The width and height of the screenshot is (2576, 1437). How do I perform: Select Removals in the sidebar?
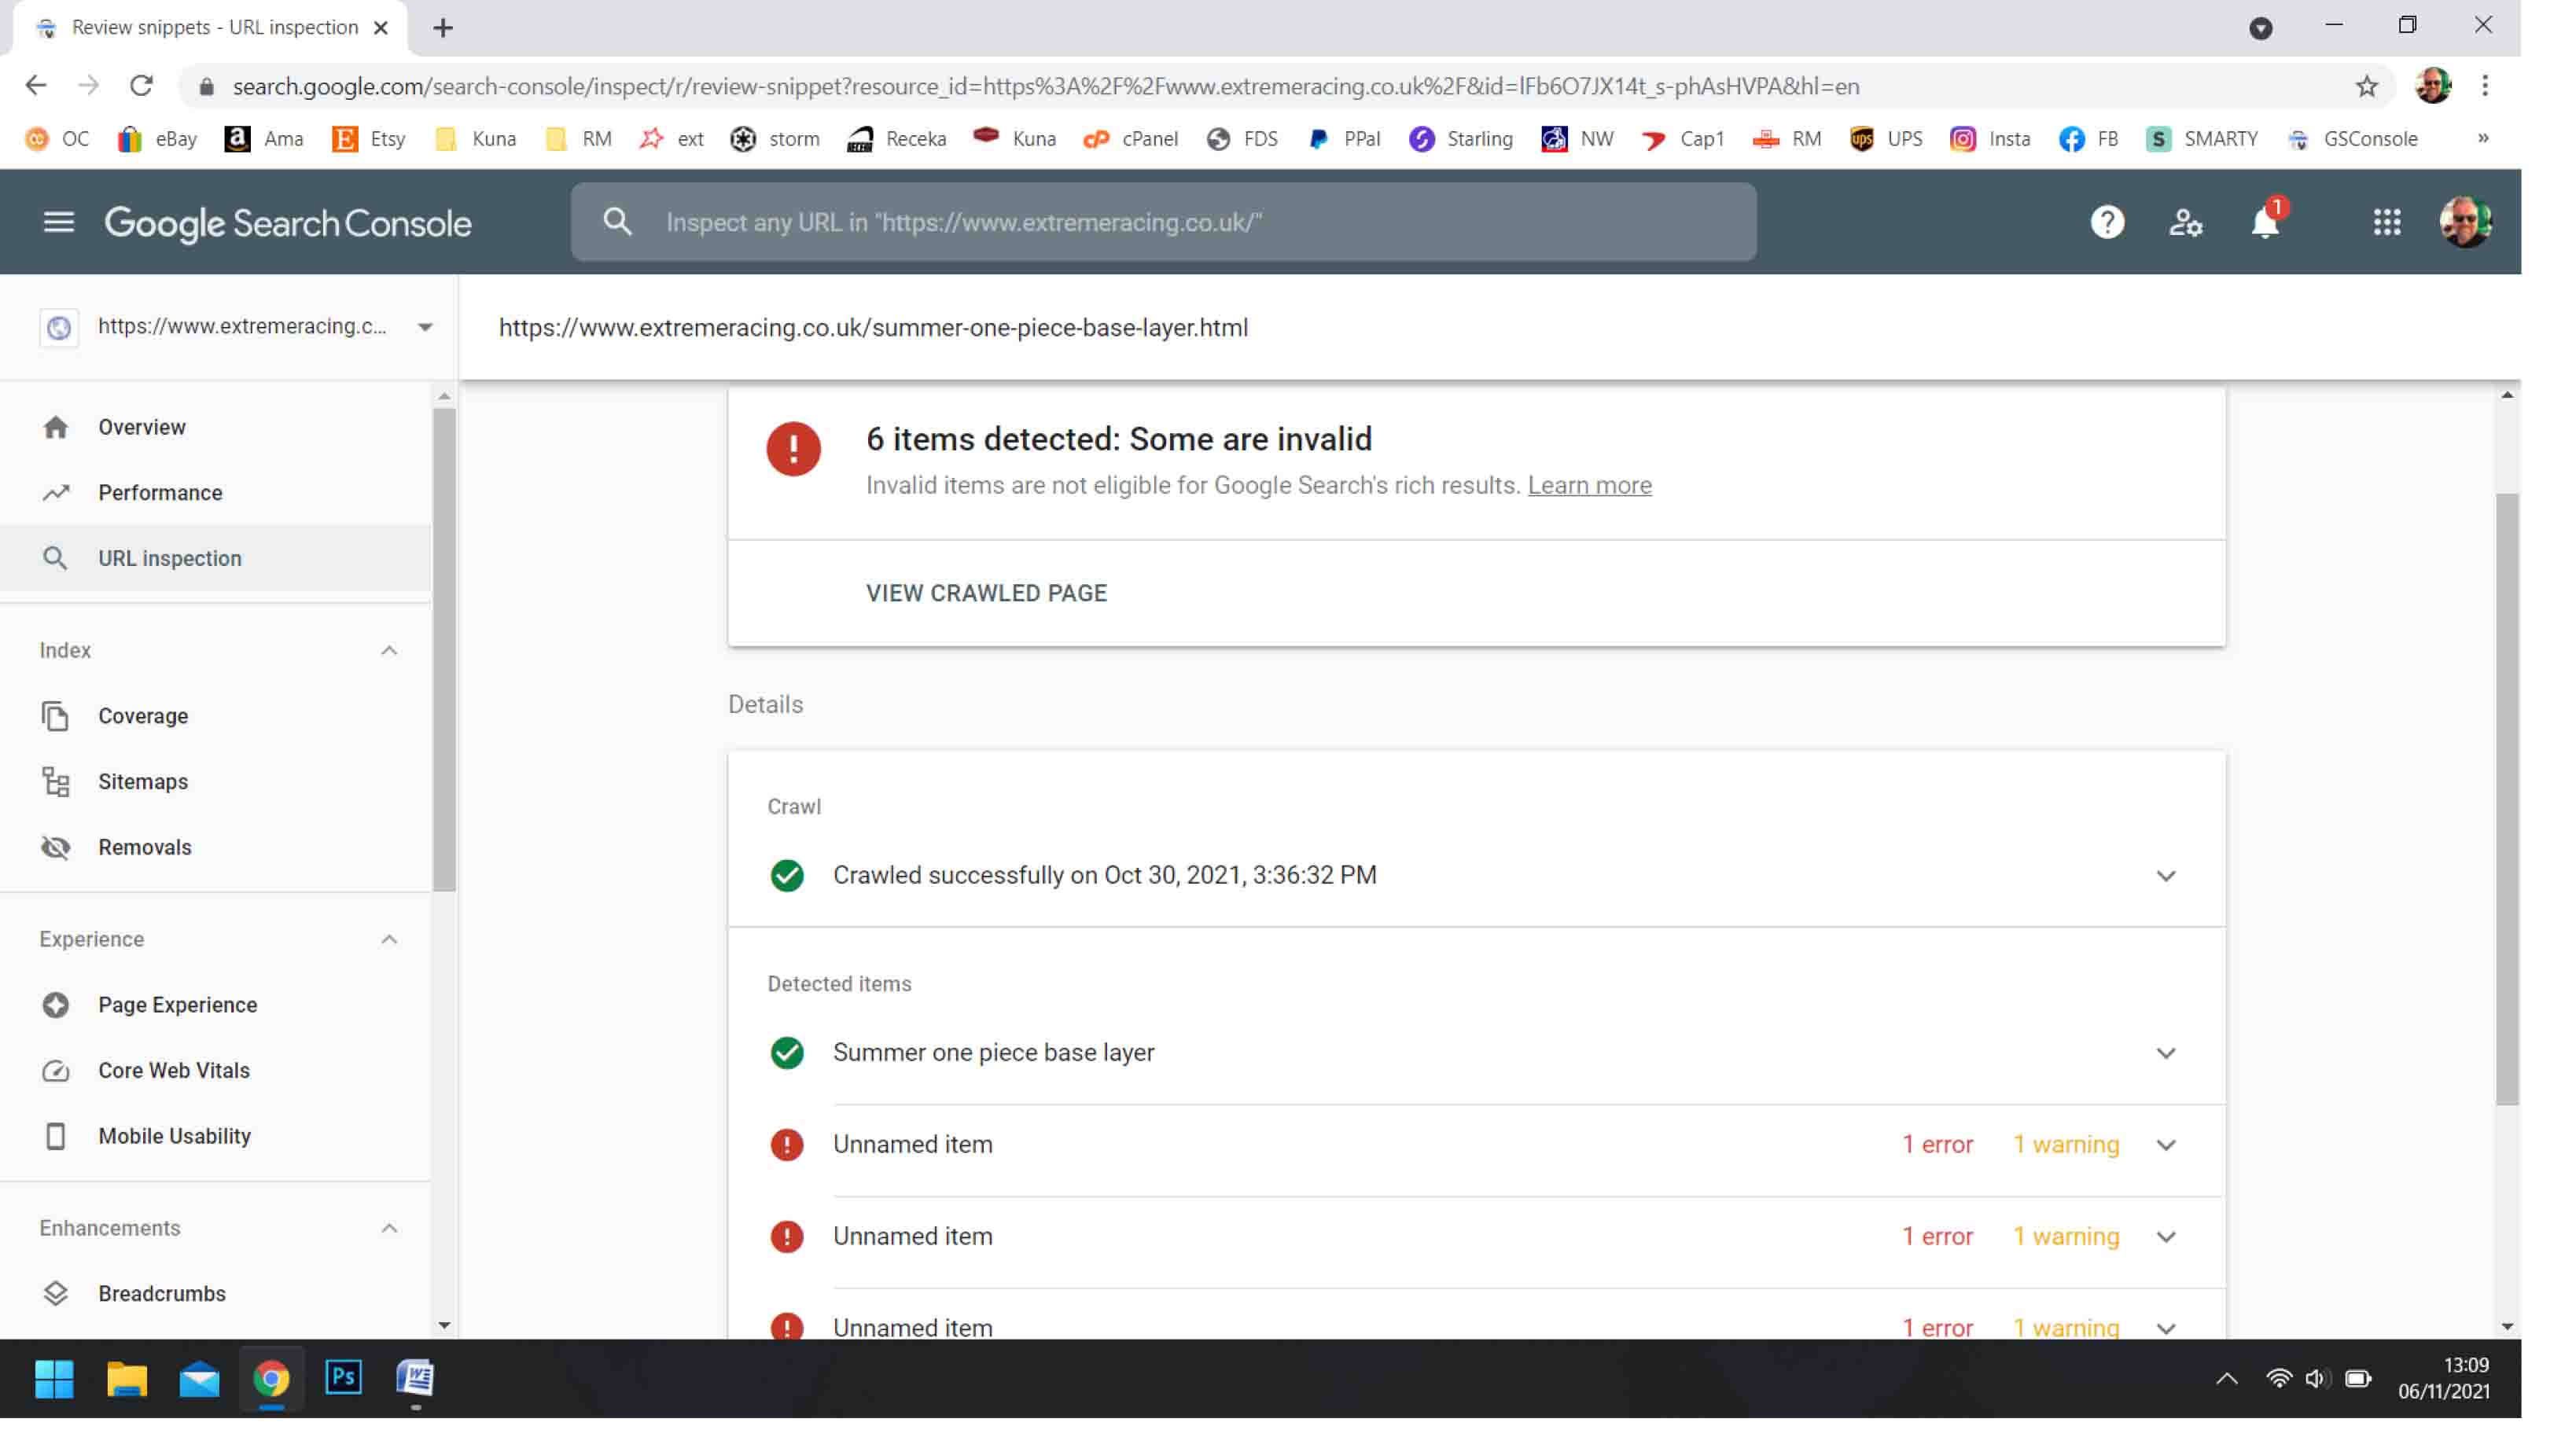tap(145, 847)
